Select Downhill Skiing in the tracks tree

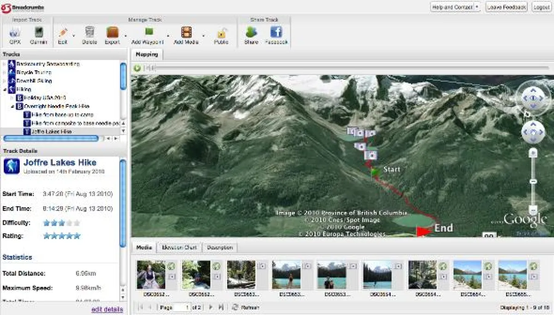click(34, 81)
